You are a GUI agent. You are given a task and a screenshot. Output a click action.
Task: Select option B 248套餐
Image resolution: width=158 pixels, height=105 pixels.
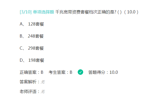tap(32, 36)
